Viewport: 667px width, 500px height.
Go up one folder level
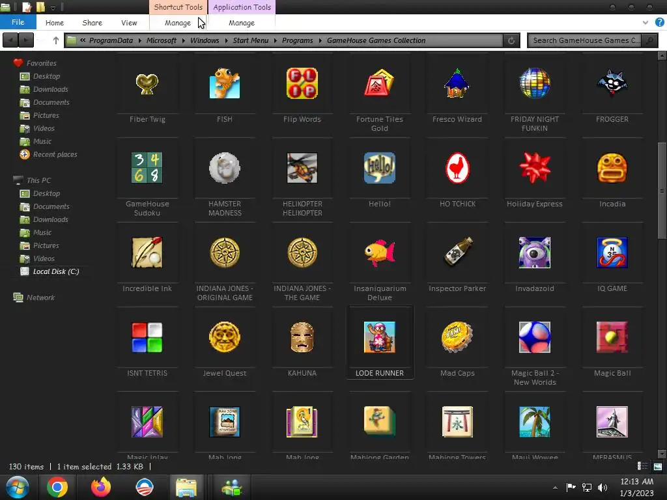point(56,40)
